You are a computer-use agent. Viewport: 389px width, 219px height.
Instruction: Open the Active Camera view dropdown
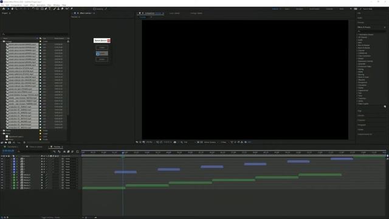coord(211,142)
